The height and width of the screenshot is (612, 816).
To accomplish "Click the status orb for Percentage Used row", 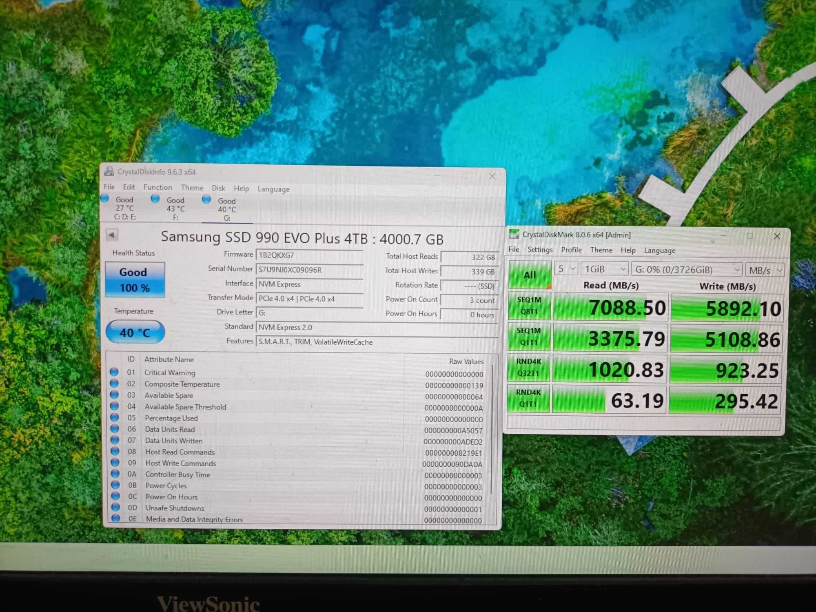I will [x=115, y=417].
